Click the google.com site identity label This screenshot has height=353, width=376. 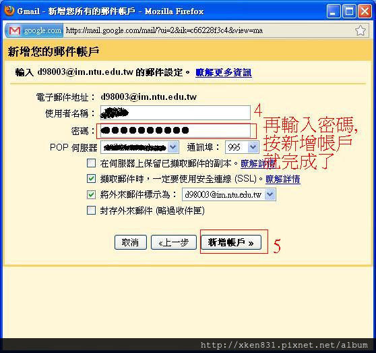[x=42, y=30]
